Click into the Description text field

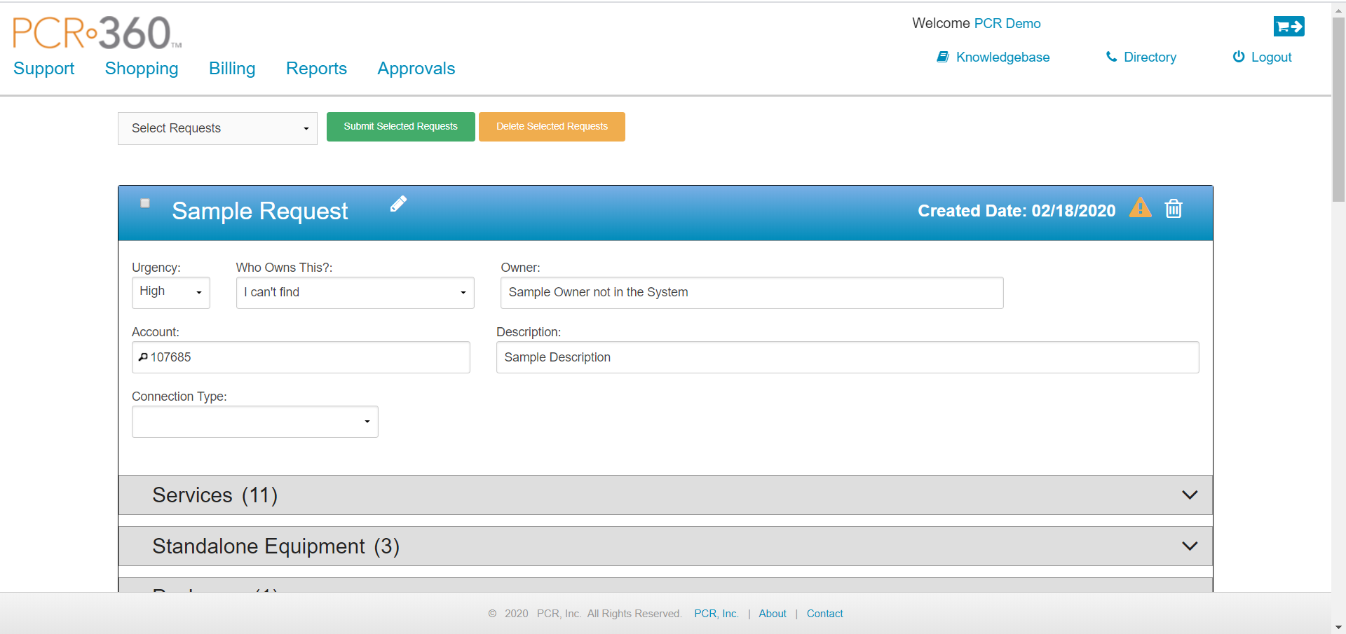(847, 357)
